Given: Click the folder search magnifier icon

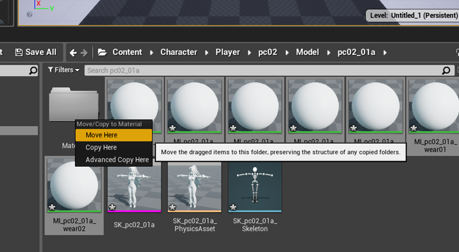Looking at the screenshot, I should 33,70.
